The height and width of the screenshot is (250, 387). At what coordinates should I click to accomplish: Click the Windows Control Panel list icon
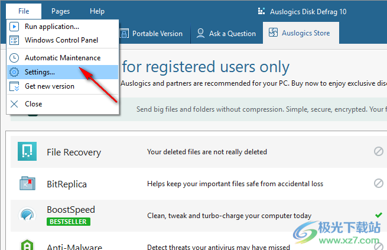(14, 40)
